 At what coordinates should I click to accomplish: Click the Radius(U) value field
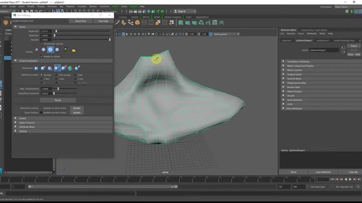[46, 31]
